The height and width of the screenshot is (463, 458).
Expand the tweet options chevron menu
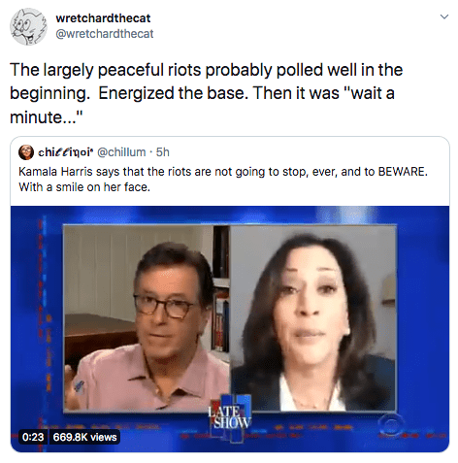point(444,17)
